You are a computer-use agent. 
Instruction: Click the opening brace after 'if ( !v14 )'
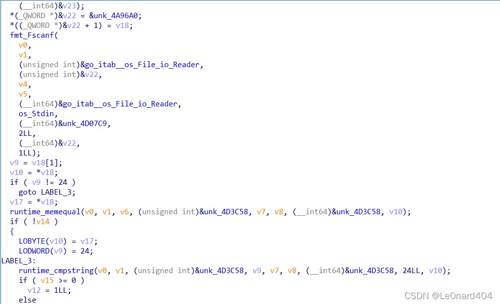[12, 231]
